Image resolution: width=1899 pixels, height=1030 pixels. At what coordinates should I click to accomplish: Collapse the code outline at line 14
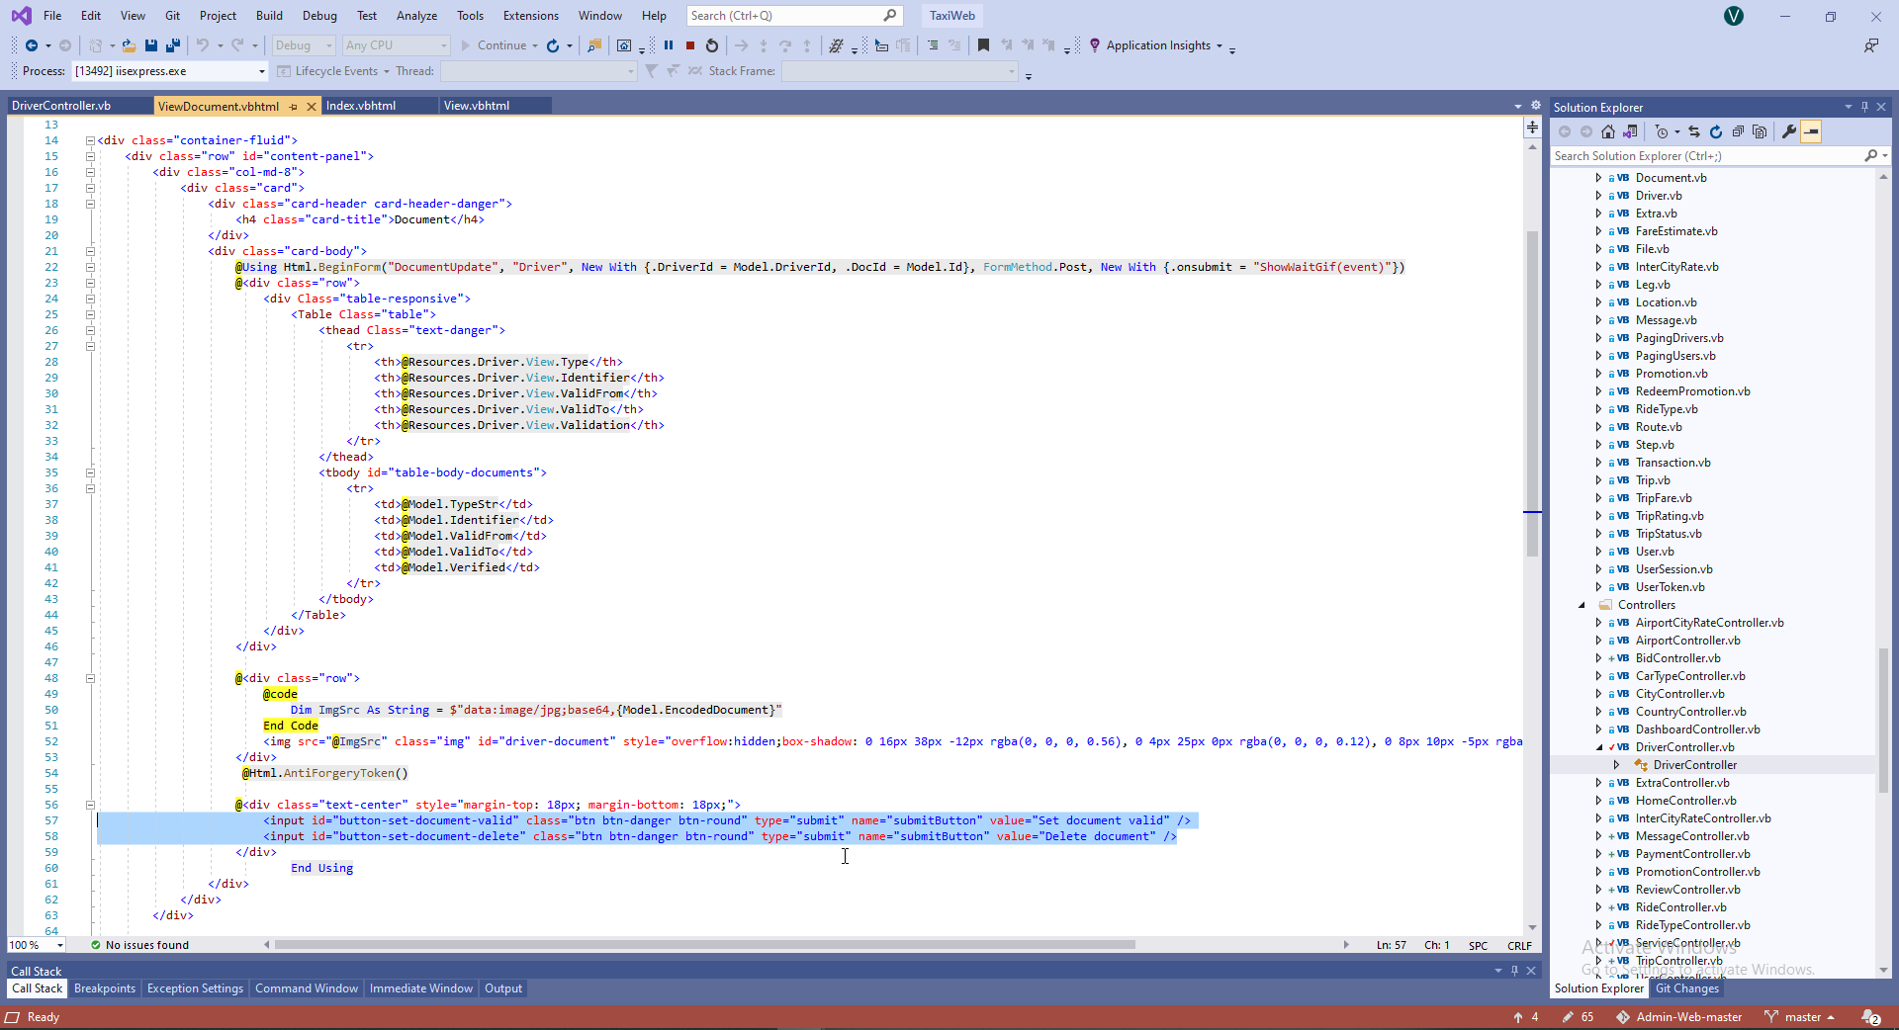pyautogui.click(x=90, y=140)
